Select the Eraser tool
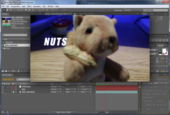Viewport: 170px width, 115px height. (x=44, y=10)
